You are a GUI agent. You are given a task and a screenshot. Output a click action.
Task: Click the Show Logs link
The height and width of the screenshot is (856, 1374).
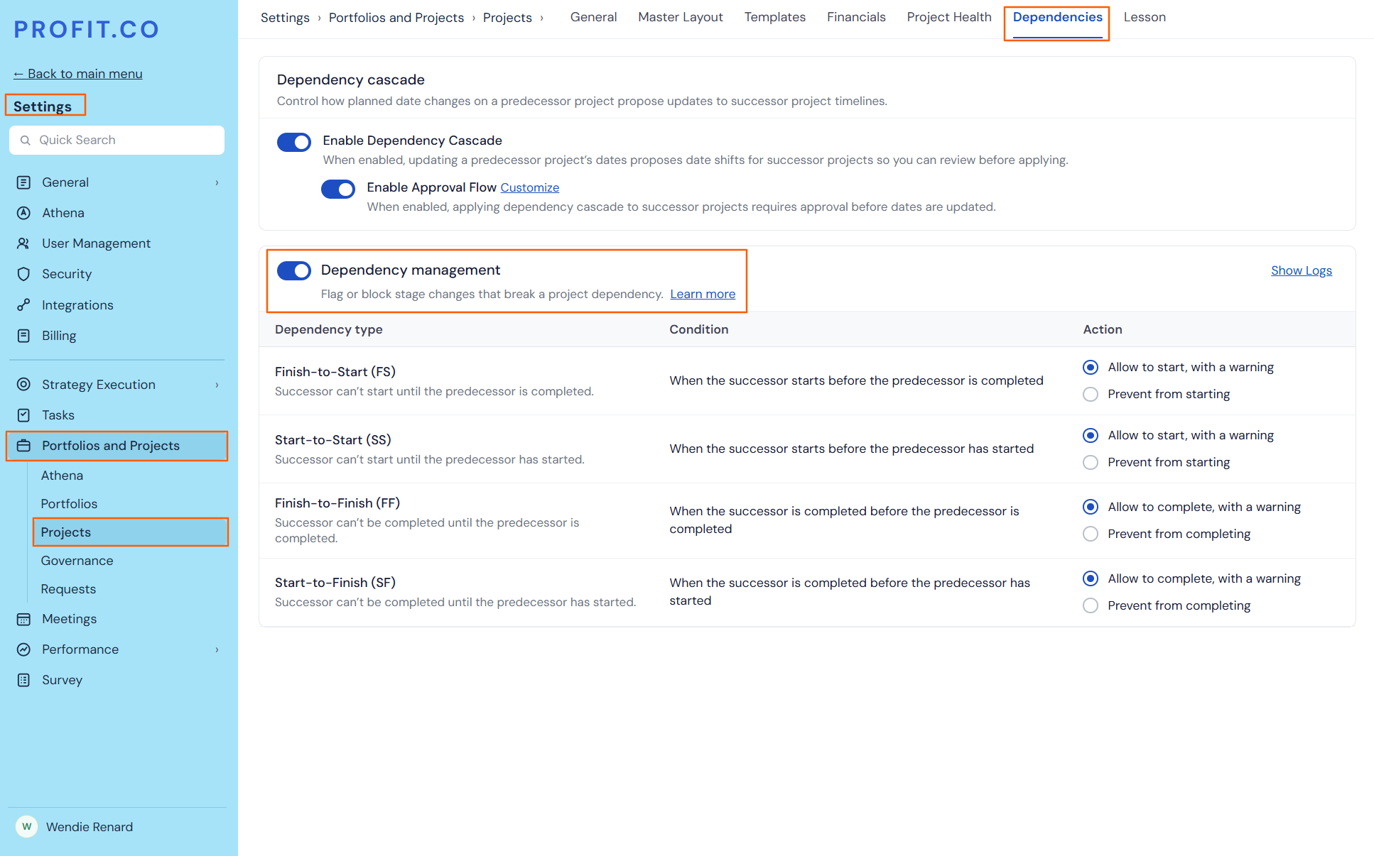[x=1301, y=270]
